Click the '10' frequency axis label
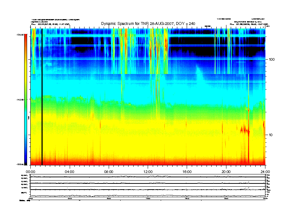 [x=270, y=135]
